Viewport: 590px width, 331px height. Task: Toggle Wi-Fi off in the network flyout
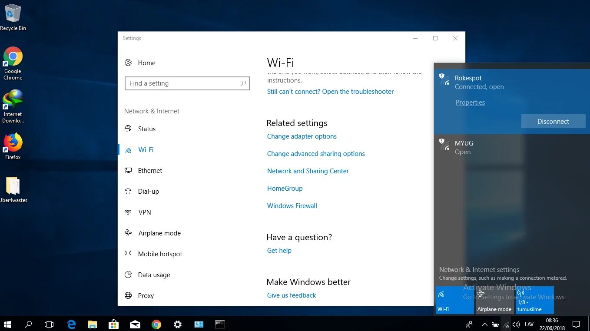(454, 300)
